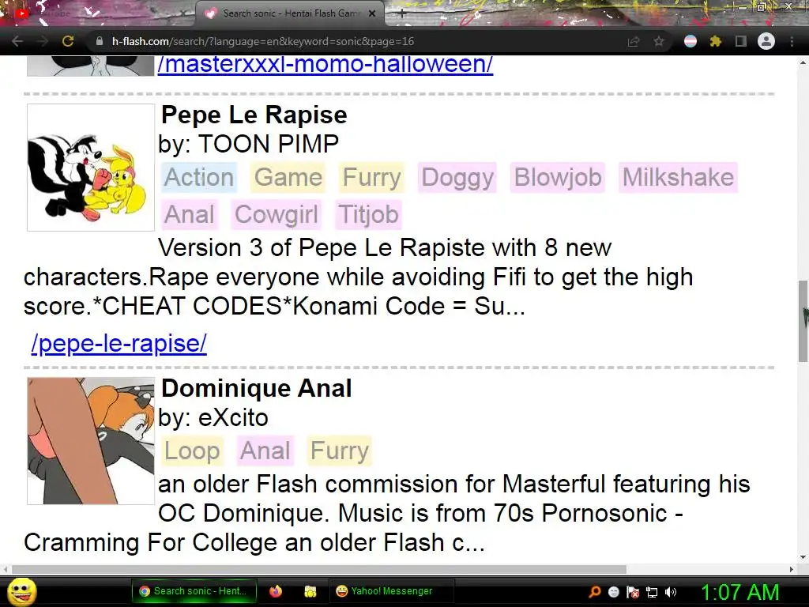Click the orange magnifier tray icon

click(x=594, y=592)
